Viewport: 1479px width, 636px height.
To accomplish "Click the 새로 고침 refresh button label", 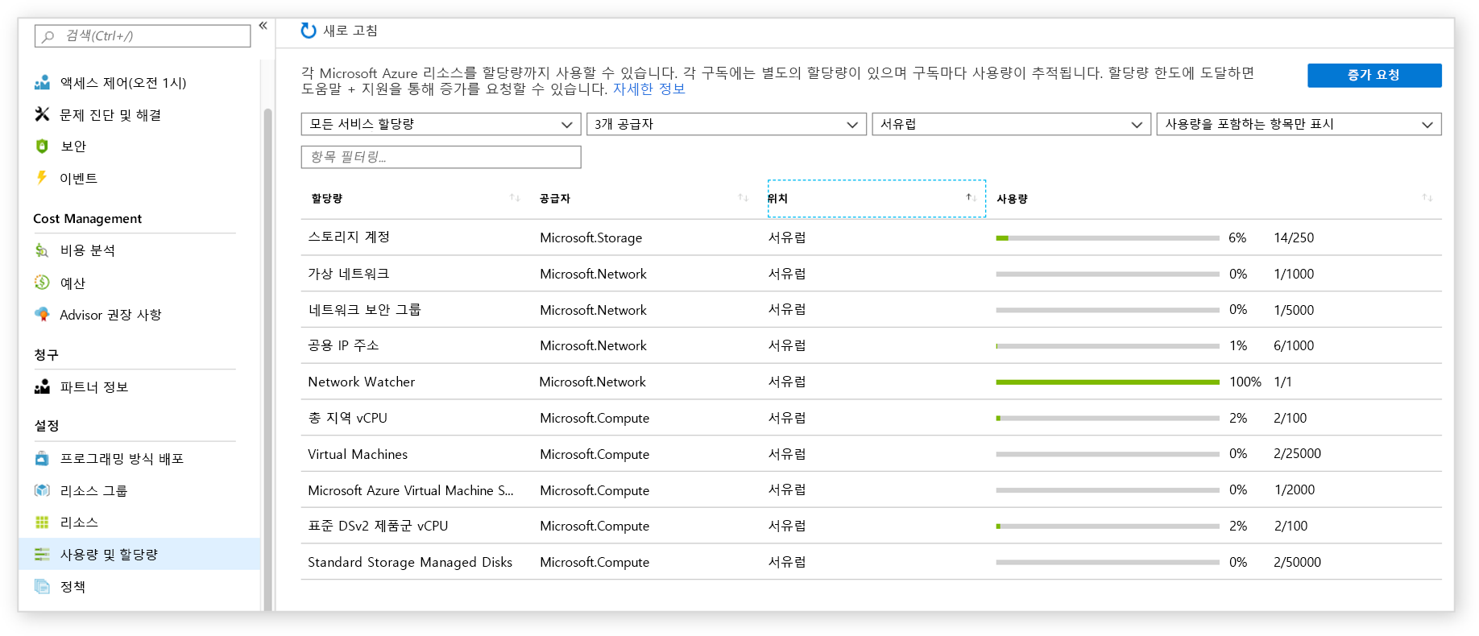I will (350, 31).
